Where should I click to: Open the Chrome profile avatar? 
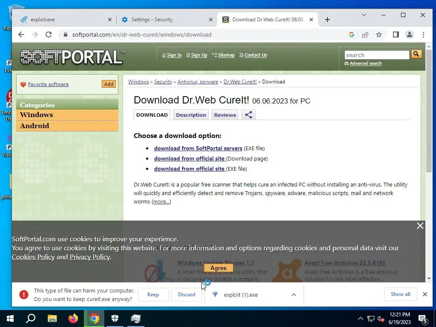pyautogui.click(x=409, y=34)
